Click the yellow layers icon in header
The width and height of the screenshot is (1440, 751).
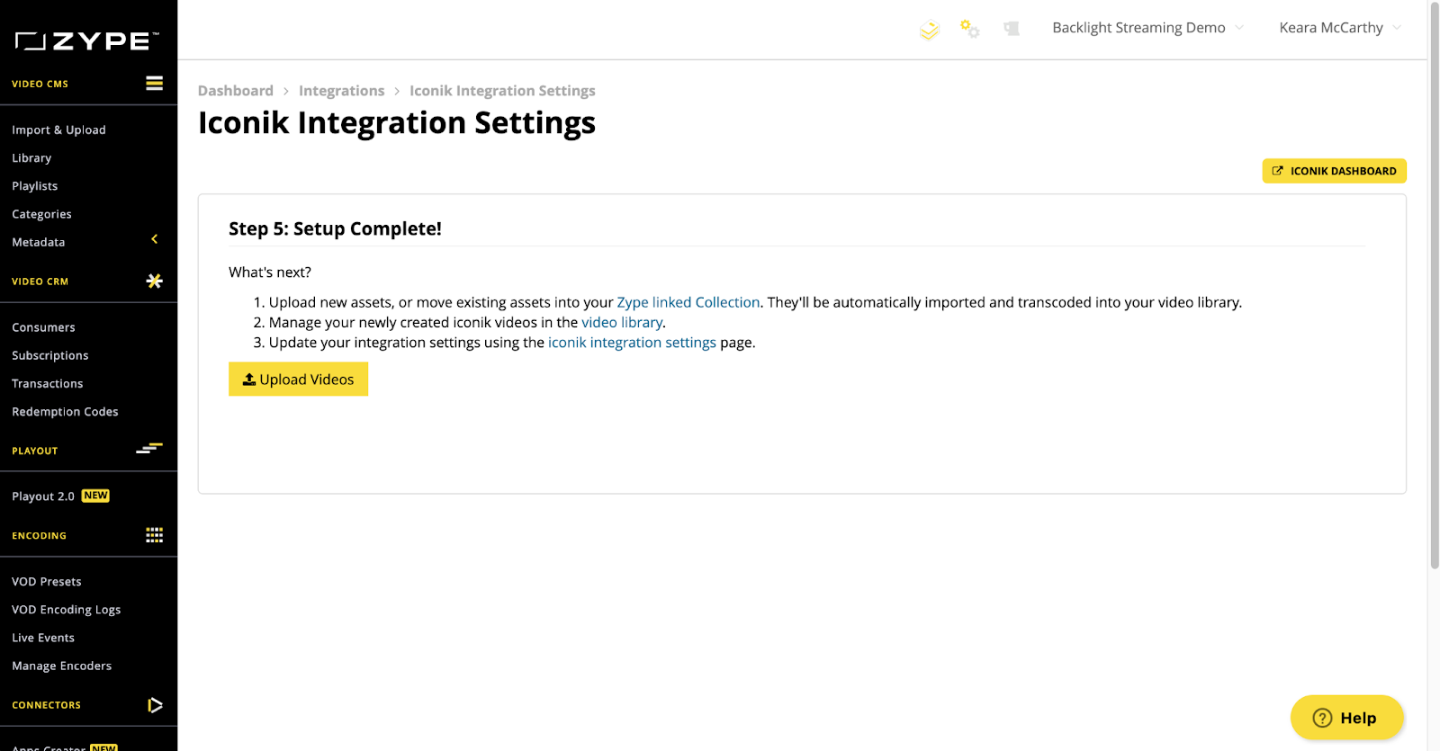[930, 31]
